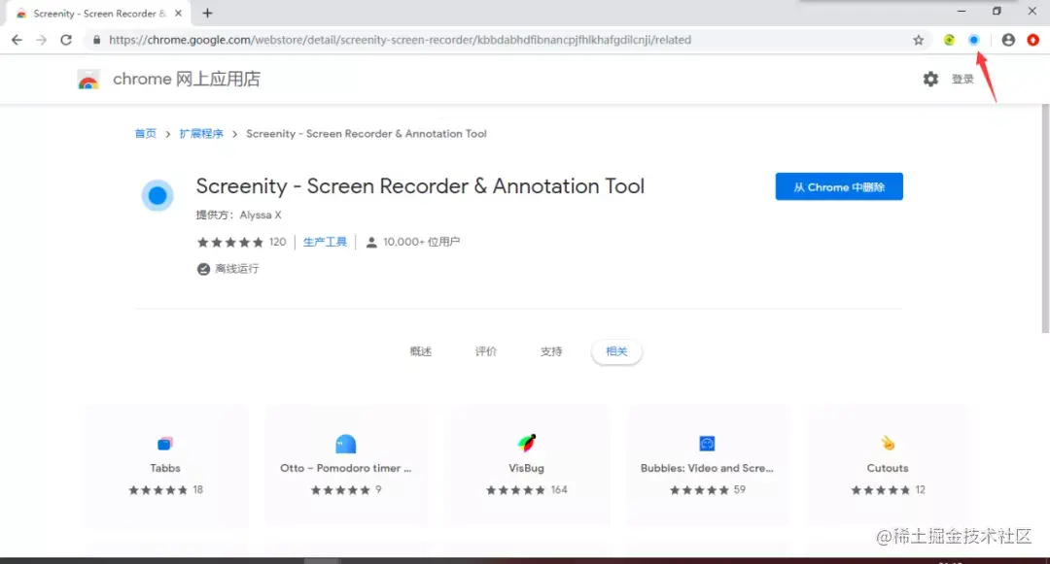Close the Screenity browser tab
Image resolution: width=1050 pixels, height=564 pixels.
click(x=178, y=13)
